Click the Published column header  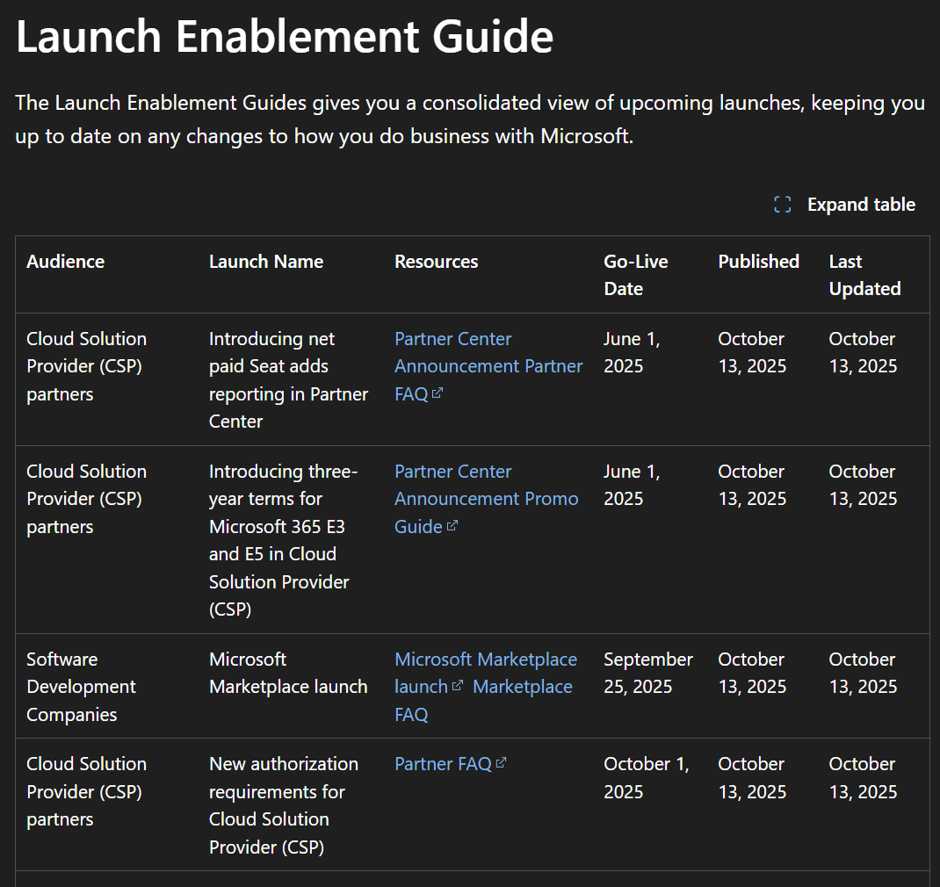758,262
